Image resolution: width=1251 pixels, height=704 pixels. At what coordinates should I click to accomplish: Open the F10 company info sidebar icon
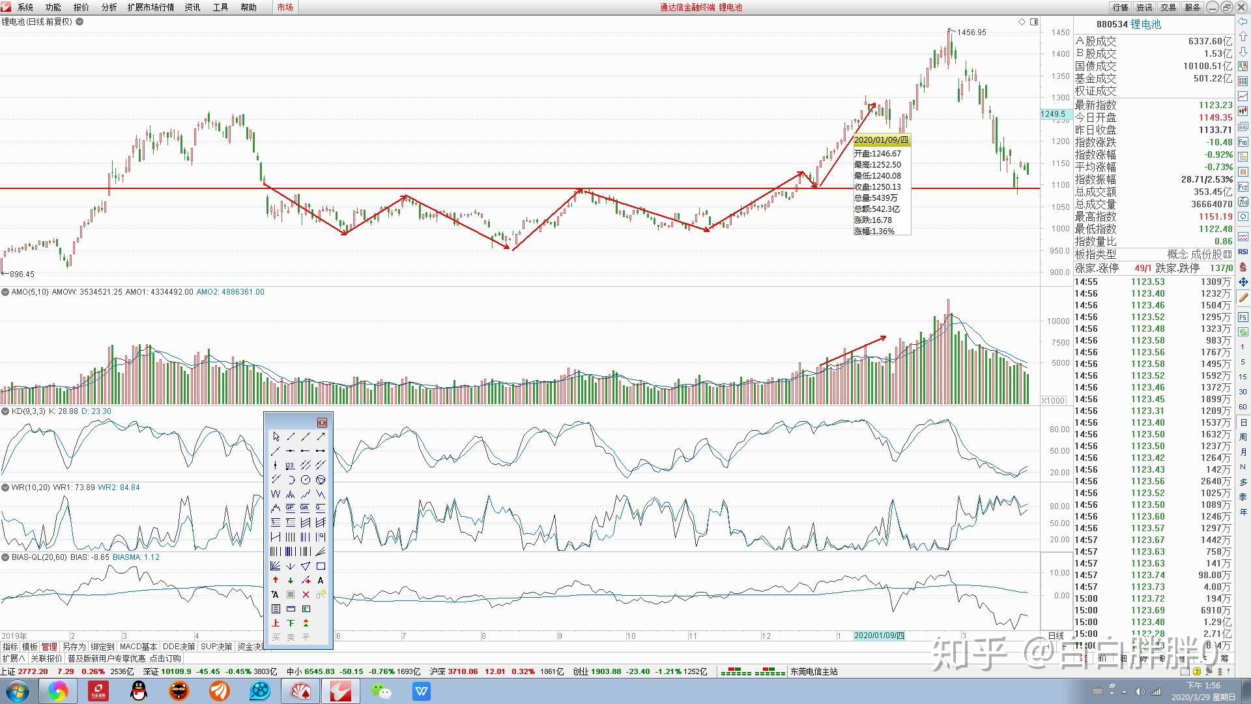click(x=1243, y=142)
